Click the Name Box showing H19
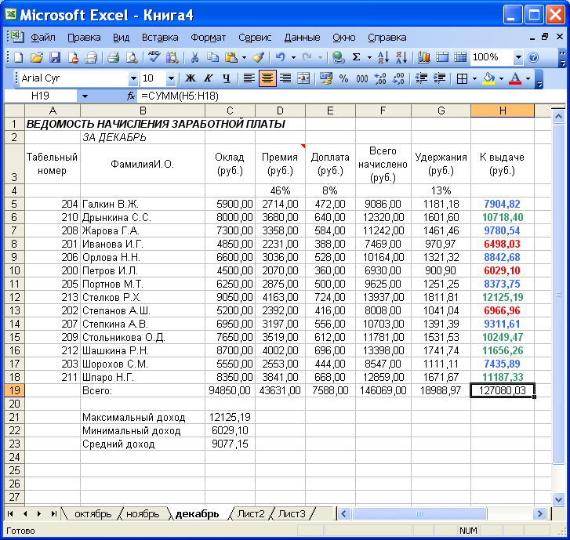The image size is (570, 540). click(x=40, y=96)
